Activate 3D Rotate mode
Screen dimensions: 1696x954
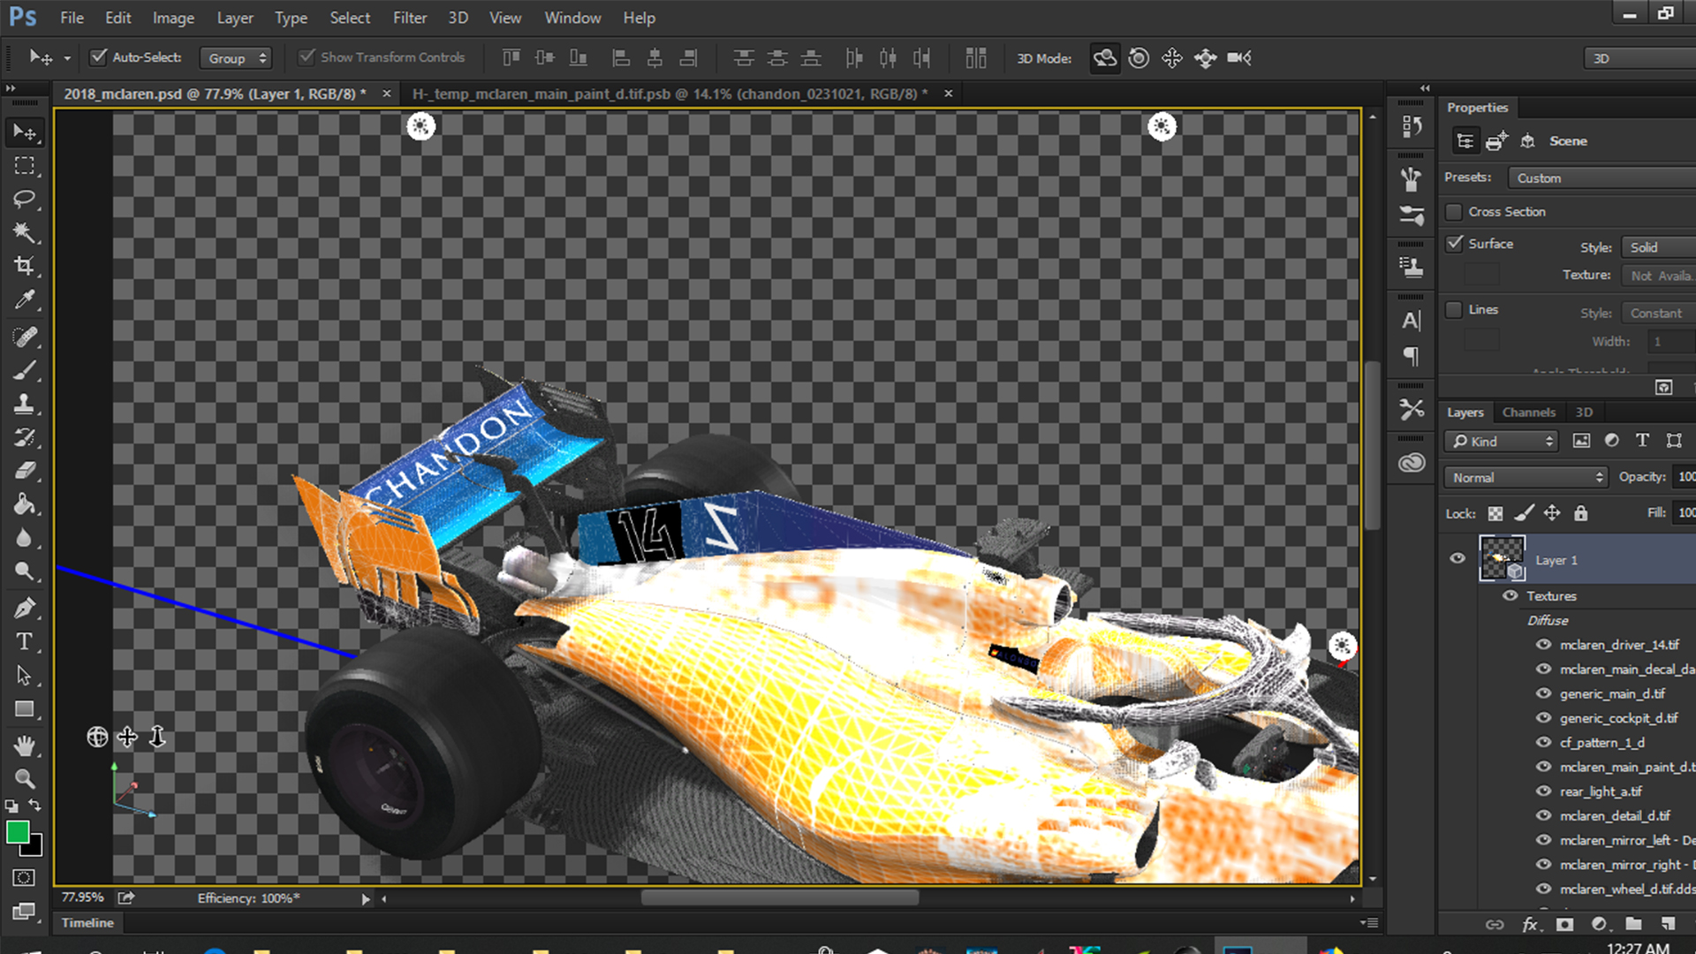pos(1104,58)
